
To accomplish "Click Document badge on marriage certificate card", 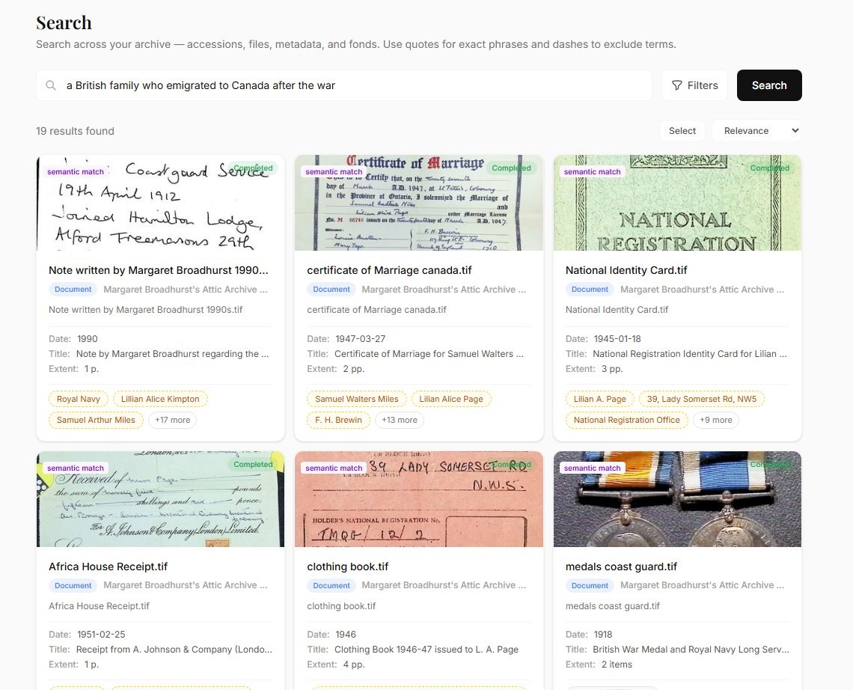I will (x=331, y=290).
